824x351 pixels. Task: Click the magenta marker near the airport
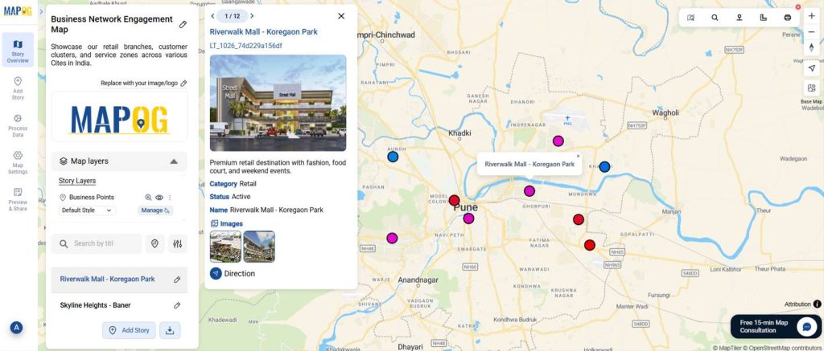coord(558,141)
